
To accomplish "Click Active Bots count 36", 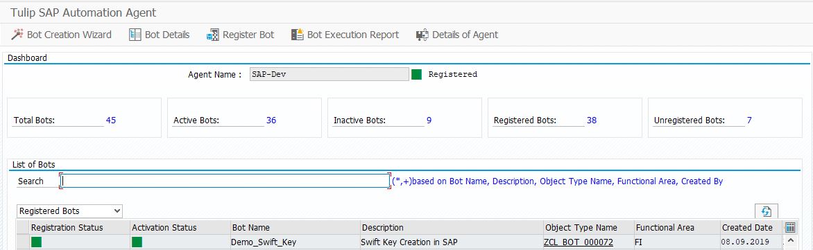I will (271, 120).
